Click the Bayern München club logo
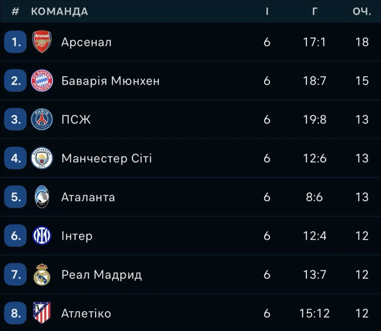 (x=42, y=81)
